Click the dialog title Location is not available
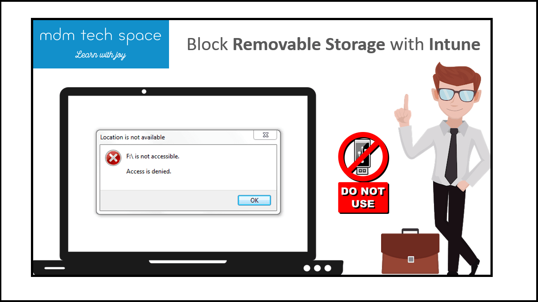This screenshot has width=538, height=302. 133,137
